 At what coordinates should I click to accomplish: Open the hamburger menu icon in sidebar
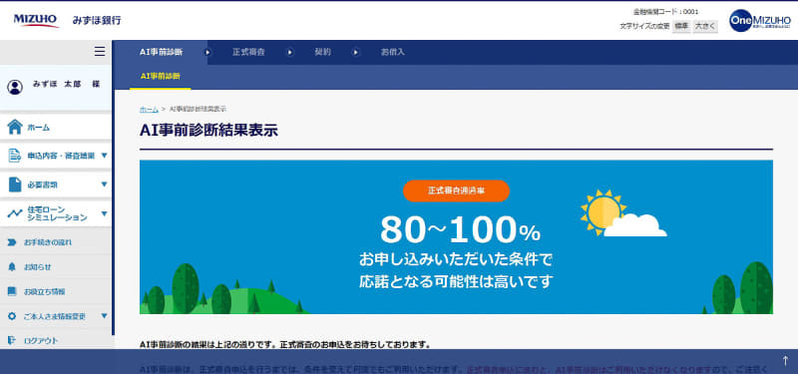coord(100,52)
